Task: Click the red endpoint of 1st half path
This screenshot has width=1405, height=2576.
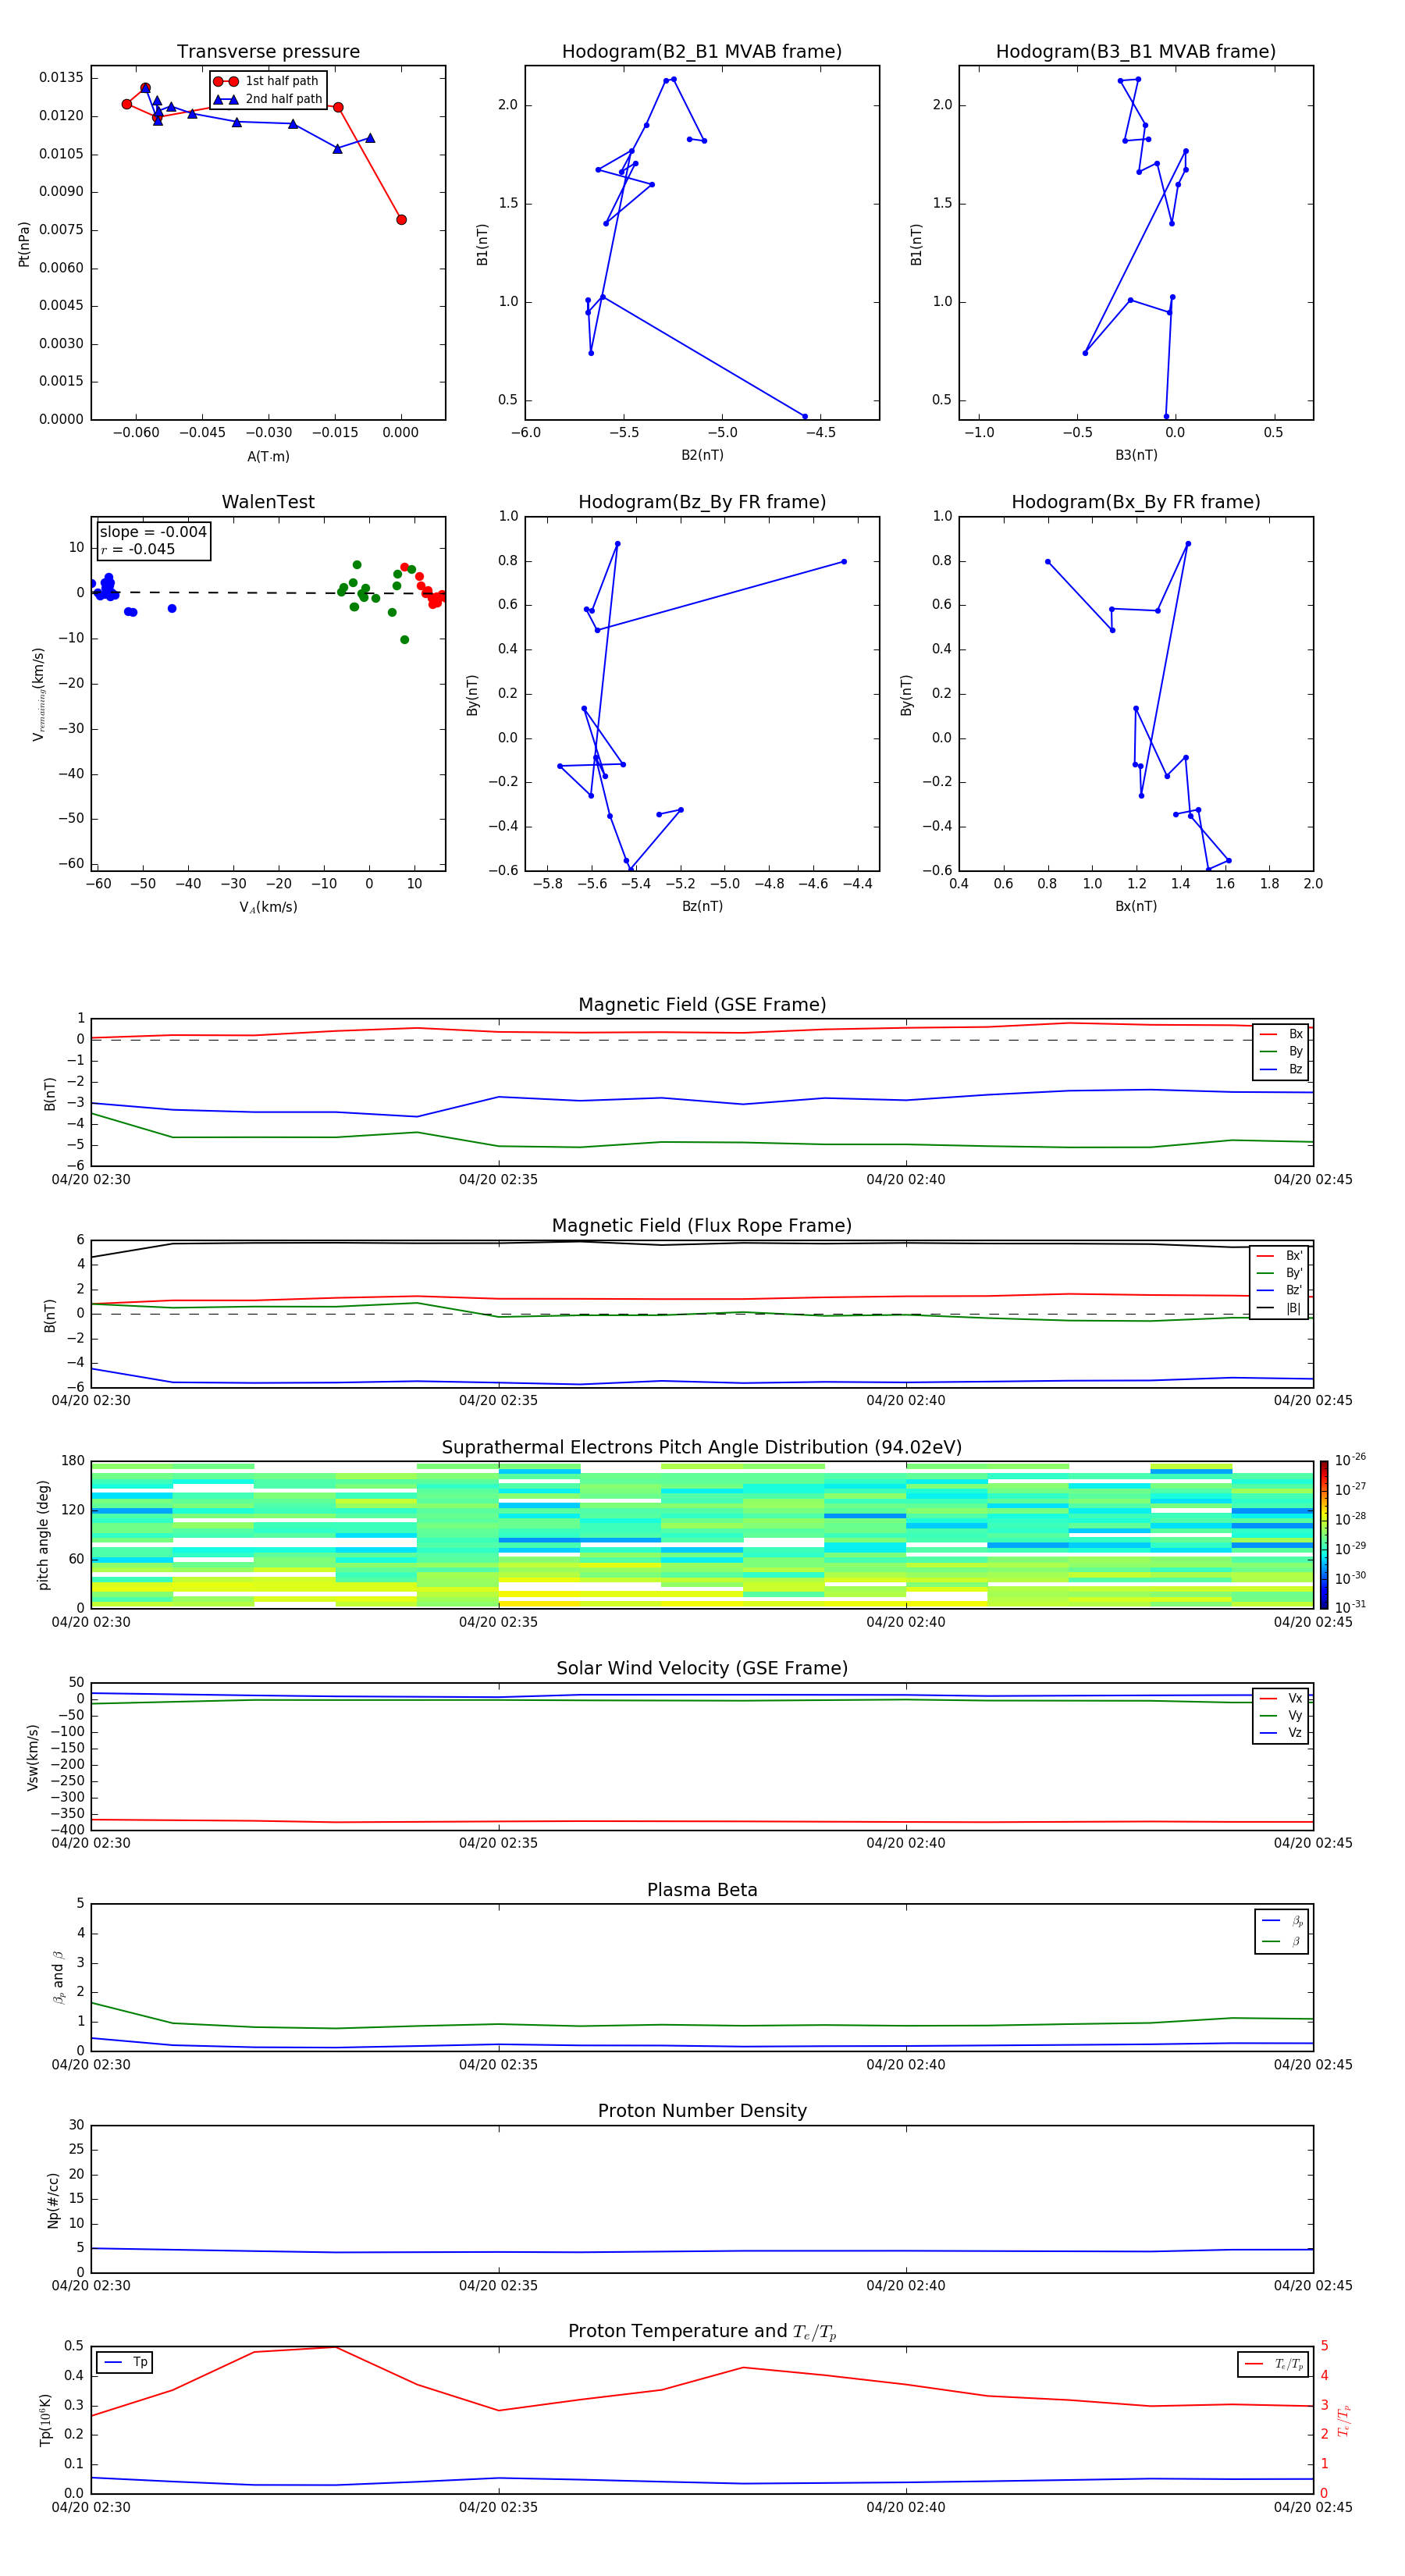Action: point(401,220)
